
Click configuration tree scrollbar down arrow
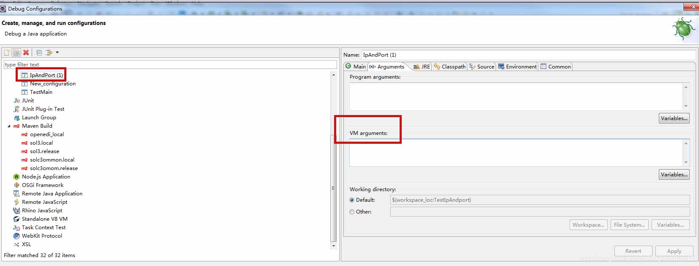point(334,245)
